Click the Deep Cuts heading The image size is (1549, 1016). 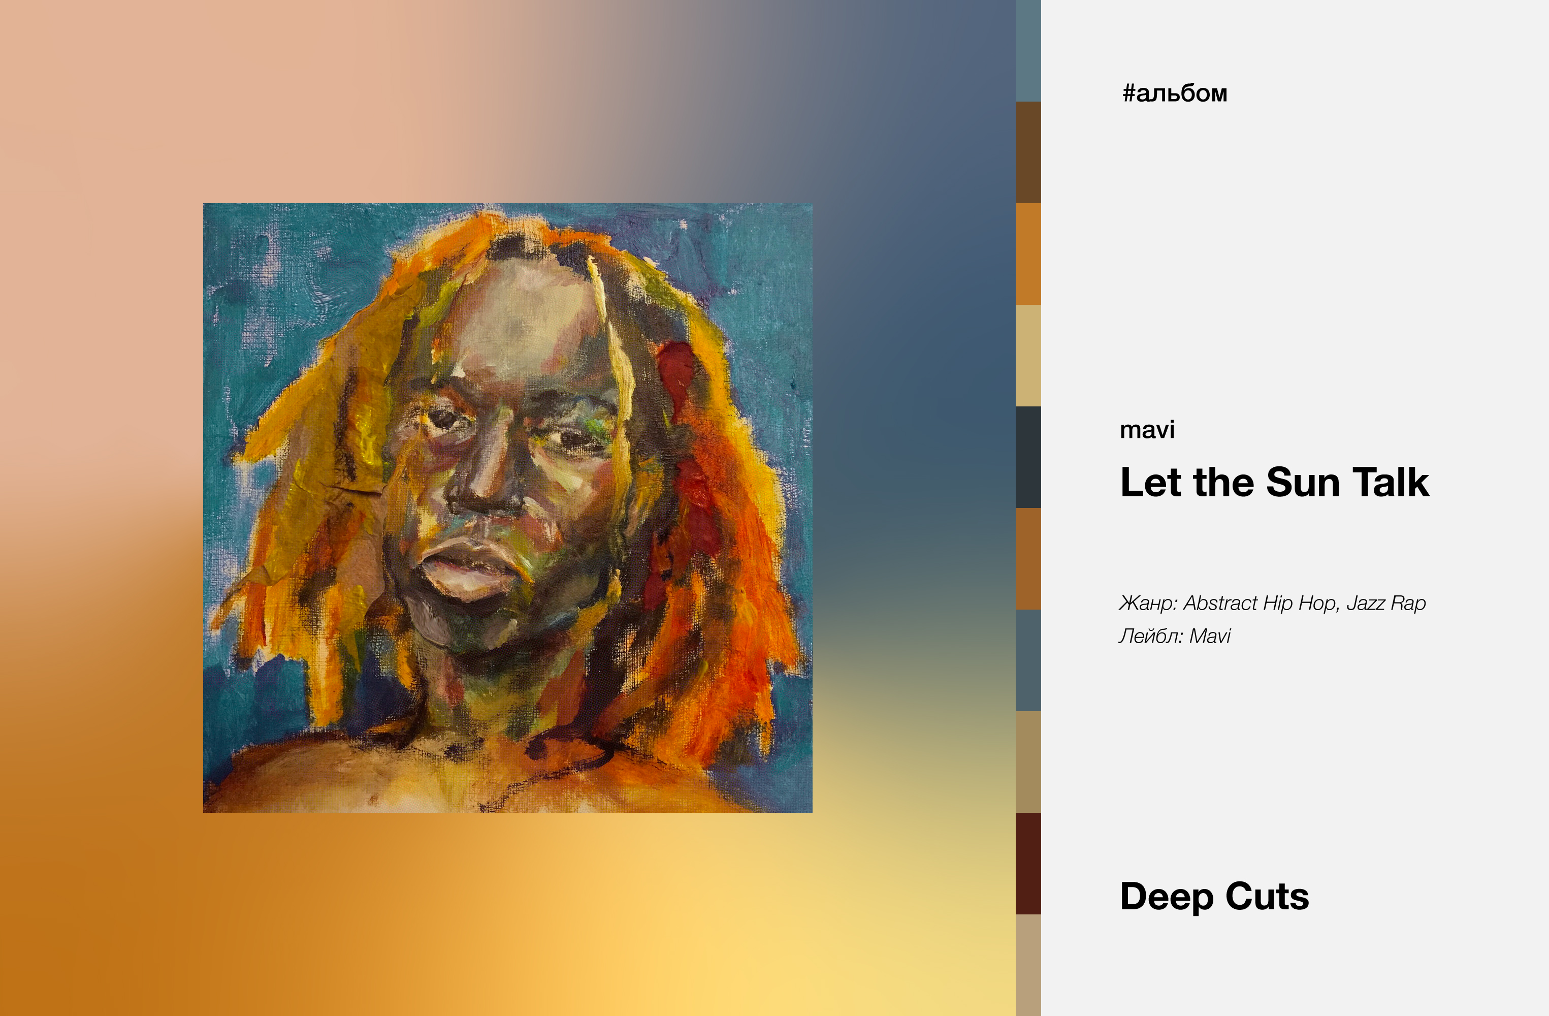point(1214,897)
